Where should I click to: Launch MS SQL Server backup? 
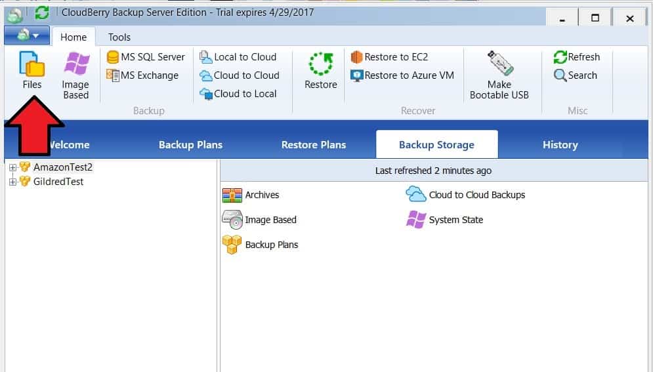[145, 57]
